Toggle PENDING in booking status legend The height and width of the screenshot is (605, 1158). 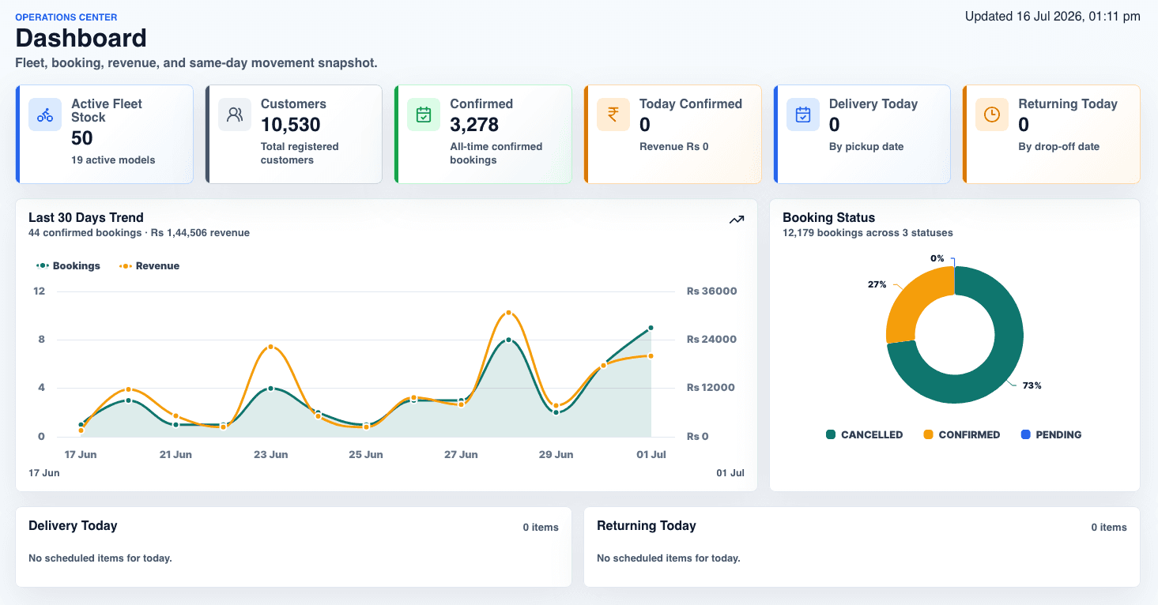click(1051, 434)
